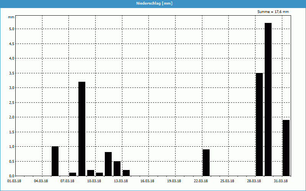Click the tallest bar reaching 5,2 mm
The image size is (306, 191).
pyautogui.click(x=268, y=99)
